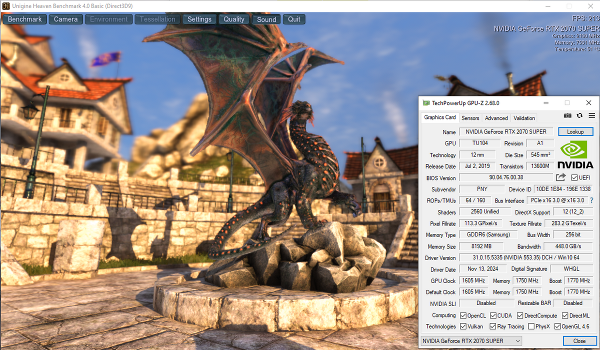Click the Unigine Heaven title bar icon
This screenshot has width=600, height=350.
tap(6, 6)
